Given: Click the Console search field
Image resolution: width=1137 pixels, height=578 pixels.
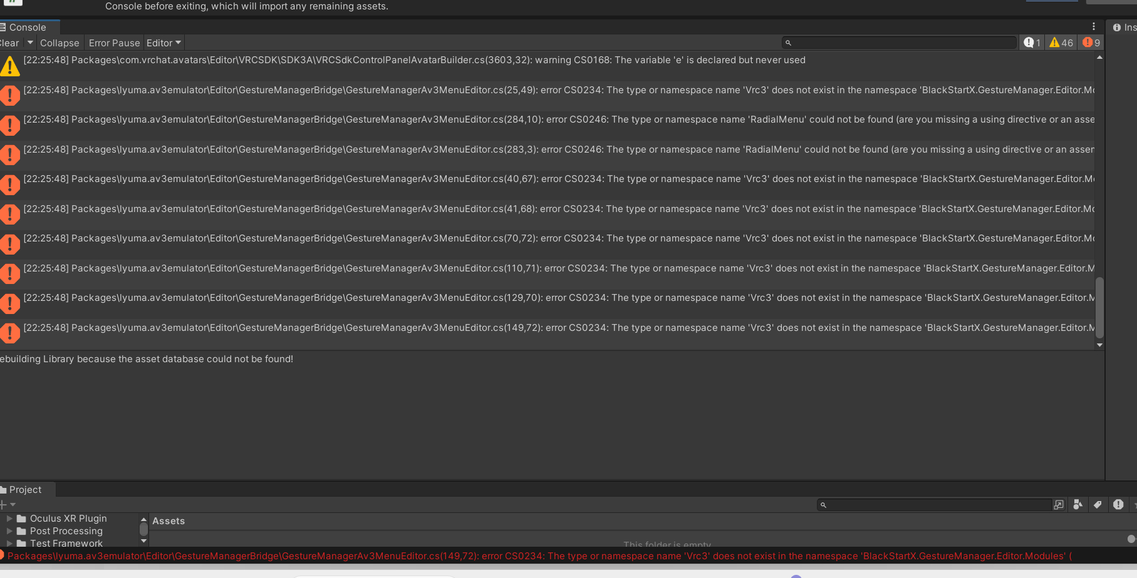Looking at the screenshot, I should 902,43.
